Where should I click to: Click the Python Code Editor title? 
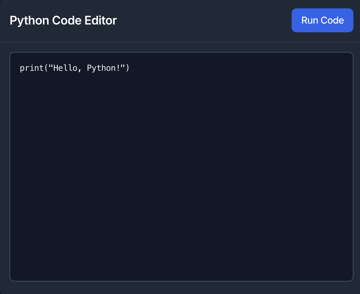coord(63,20)
